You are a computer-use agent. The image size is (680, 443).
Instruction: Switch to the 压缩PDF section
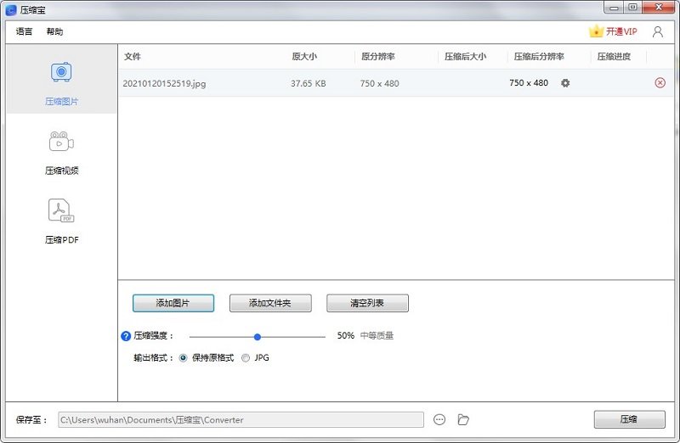(61, 210)
